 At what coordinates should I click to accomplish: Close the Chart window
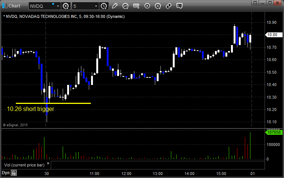[x=278, y=3]
